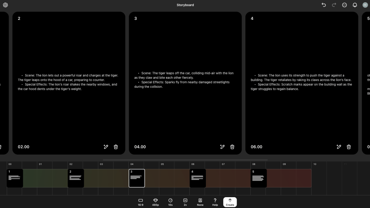Select timeline card 5
Viewport: 370px width, 208px height.
click(x=259, y=178)
